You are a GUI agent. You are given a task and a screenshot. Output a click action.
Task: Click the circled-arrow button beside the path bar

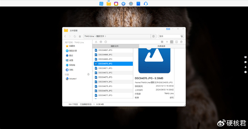153,36
